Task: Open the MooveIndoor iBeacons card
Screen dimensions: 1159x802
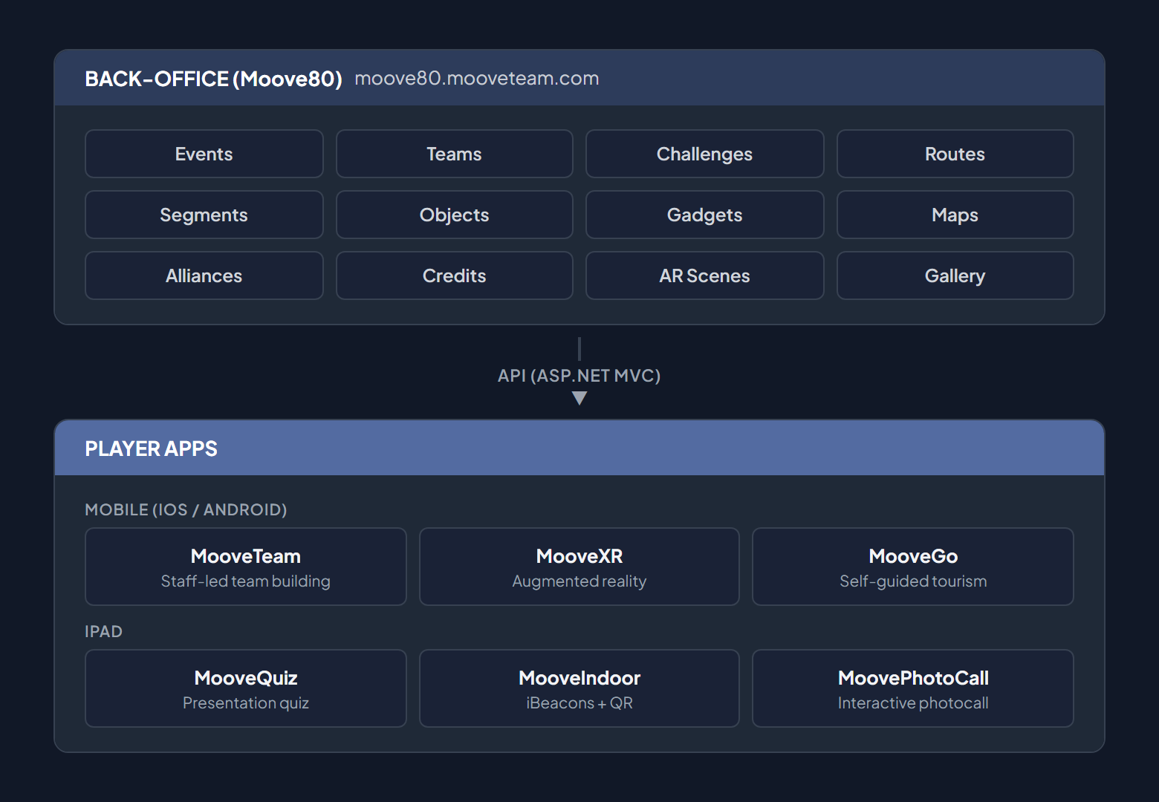Action: point(579,688)
